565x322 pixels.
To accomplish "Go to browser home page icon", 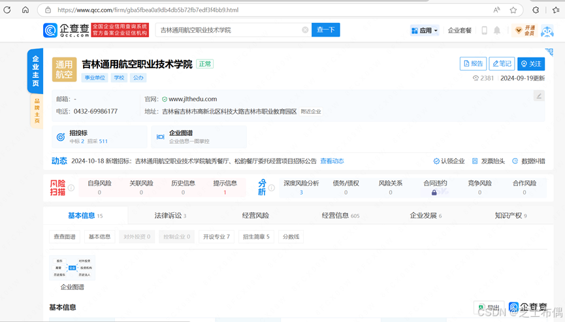I will (25, 10).
